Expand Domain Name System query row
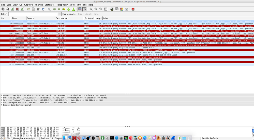The image size is (254, 140). (x=2, y=105)
